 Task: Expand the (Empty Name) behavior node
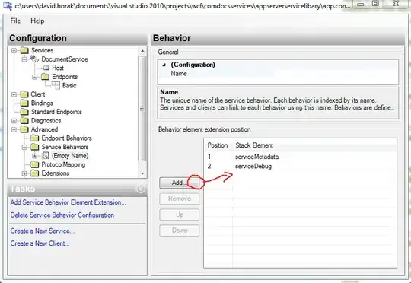34,156
